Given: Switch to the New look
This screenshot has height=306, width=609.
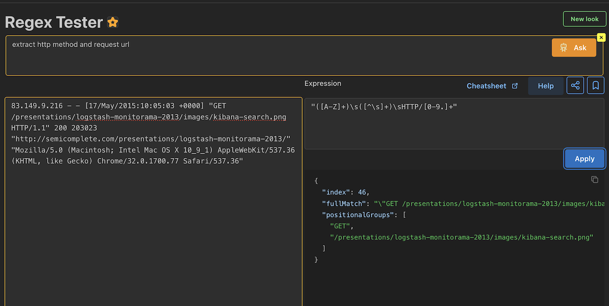Looking at the screenshot, I should (x=584, y=19).
